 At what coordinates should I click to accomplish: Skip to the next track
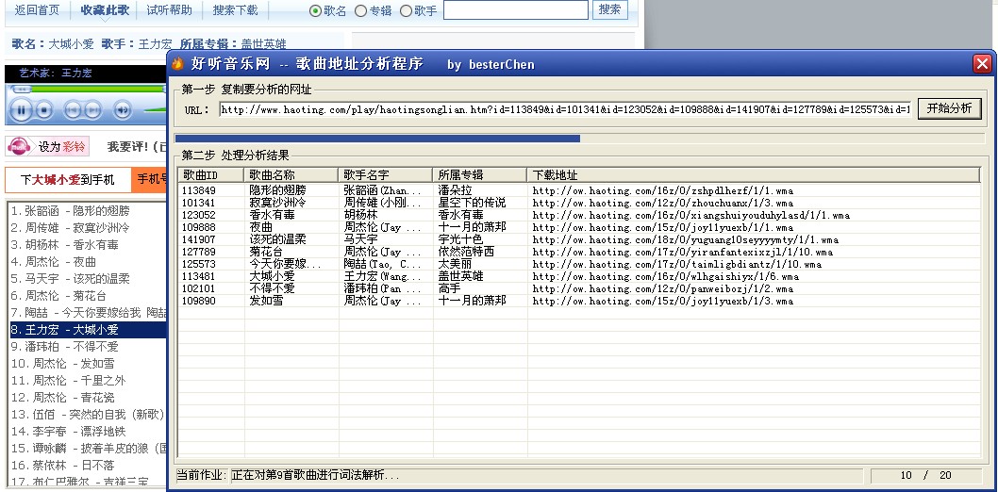[x=93, y=110]
